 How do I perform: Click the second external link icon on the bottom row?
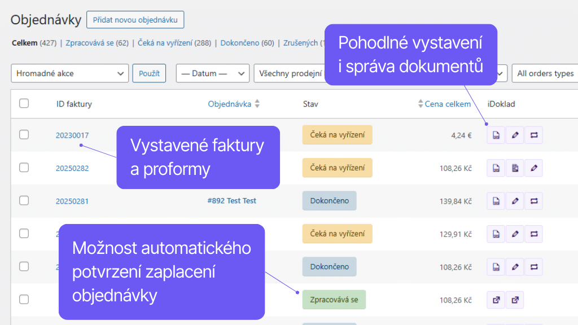[x=514, y=300]
